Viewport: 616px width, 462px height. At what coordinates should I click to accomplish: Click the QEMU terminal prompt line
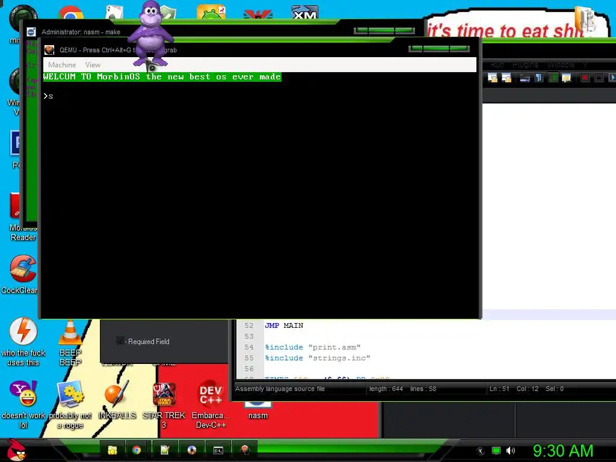point(48,96)
